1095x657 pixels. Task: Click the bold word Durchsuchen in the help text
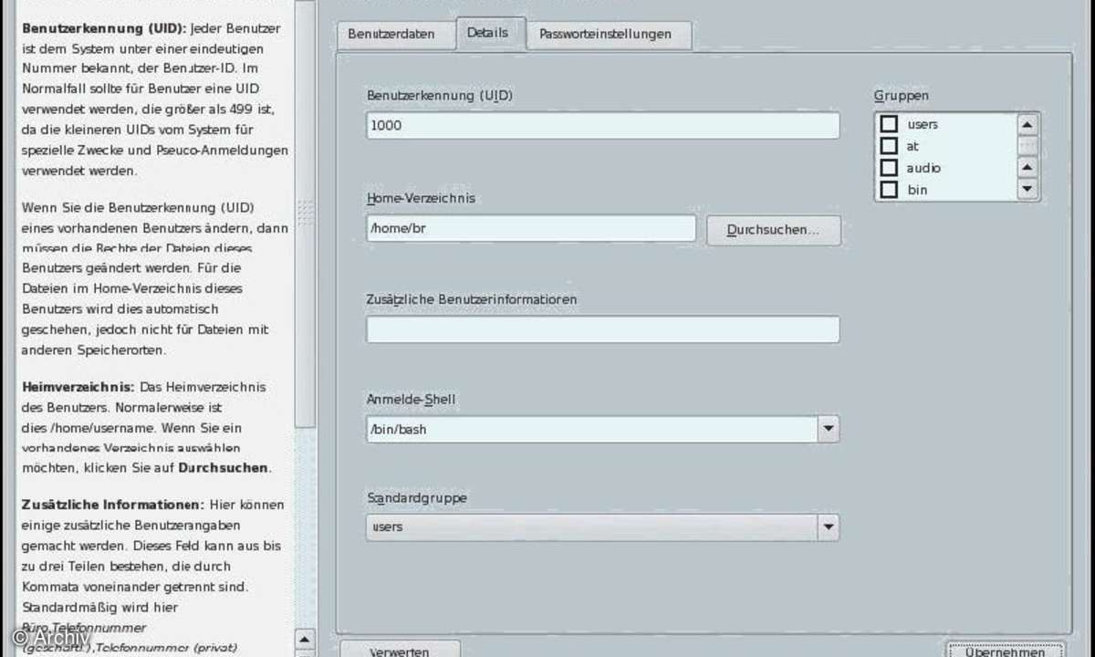[224, 467]
